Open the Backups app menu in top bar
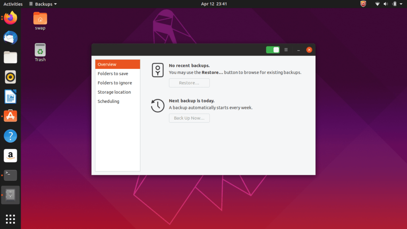The width and height of the screenshot is (407, 229). tap(43, 4)
